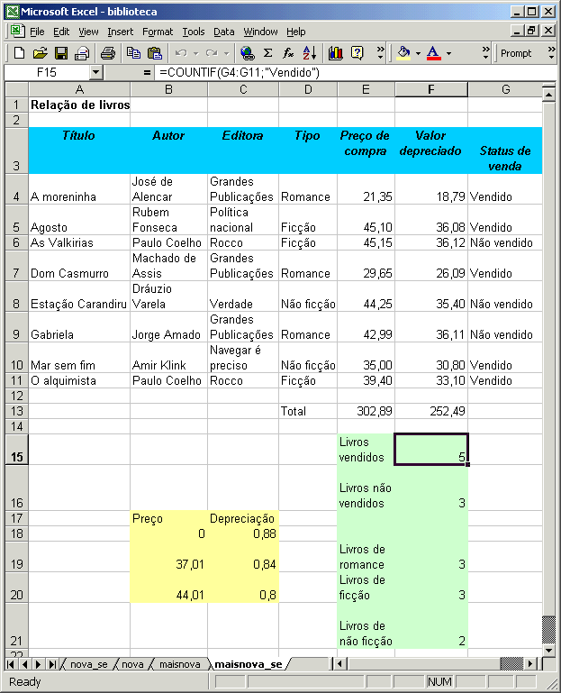The image size is (561, 693).
Task: Go to last sheet tab arrow
Action: click(52, 664)
